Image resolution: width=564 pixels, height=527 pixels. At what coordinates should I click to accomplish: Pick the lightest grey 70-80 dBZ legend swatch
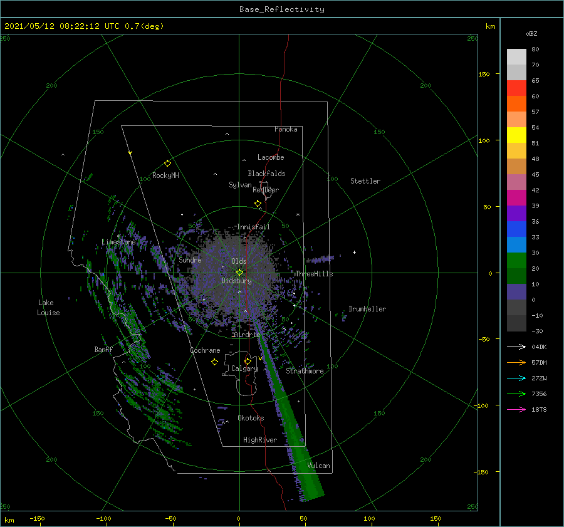[x=516, y=57]
